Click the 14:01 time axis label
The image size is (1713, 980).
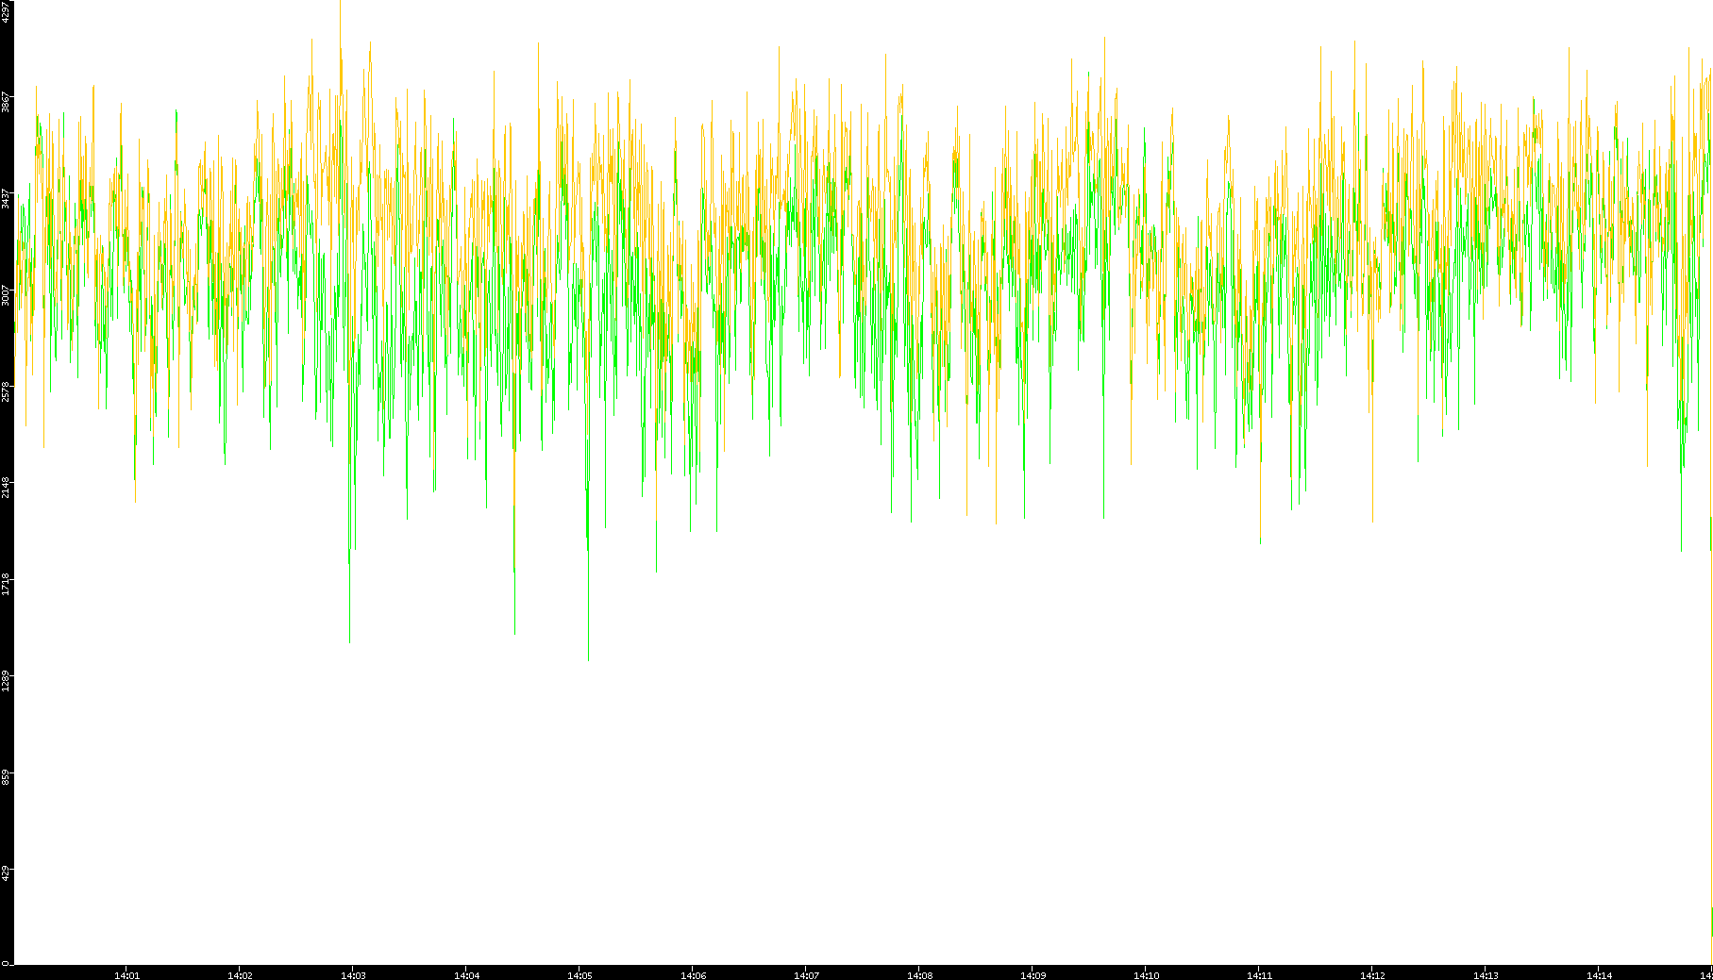pos(126,975)
